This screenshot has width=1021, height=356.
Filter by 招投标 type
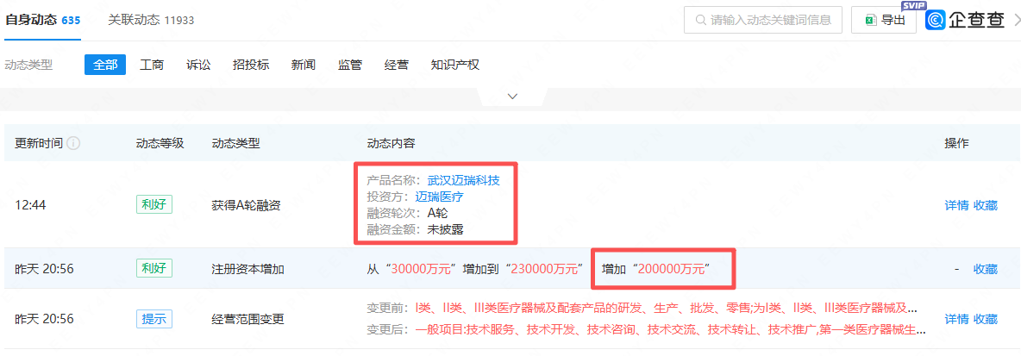[251, 65]
